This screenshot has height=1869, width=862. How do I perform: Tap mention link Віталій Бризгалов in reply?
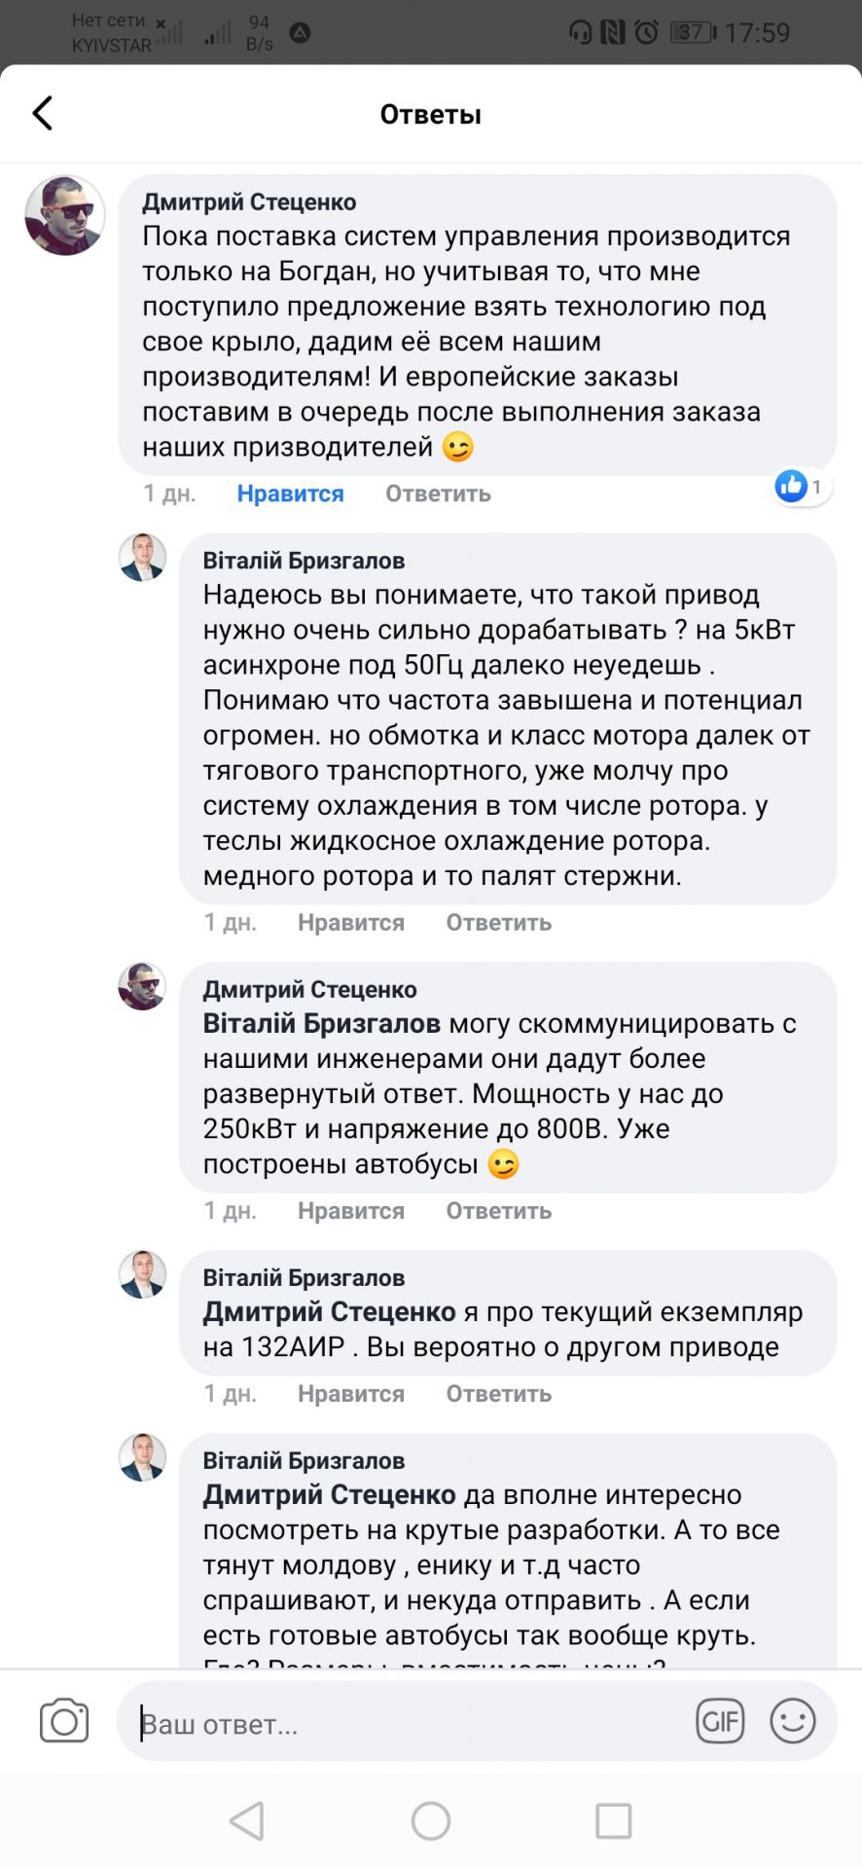(321, 1024)
